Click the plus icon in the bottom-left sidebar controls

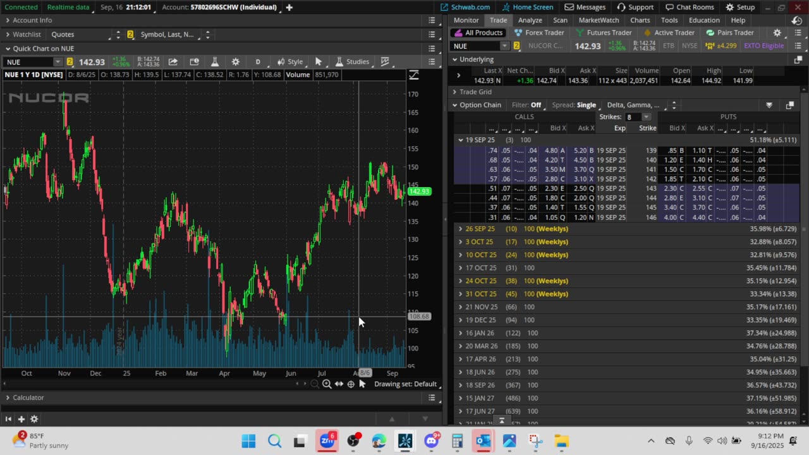[x=21, y=419]
